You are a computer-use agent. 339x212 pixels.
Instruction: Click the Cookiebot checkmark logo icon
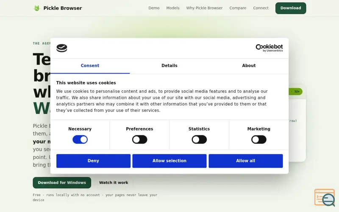(x=62, y=48)
